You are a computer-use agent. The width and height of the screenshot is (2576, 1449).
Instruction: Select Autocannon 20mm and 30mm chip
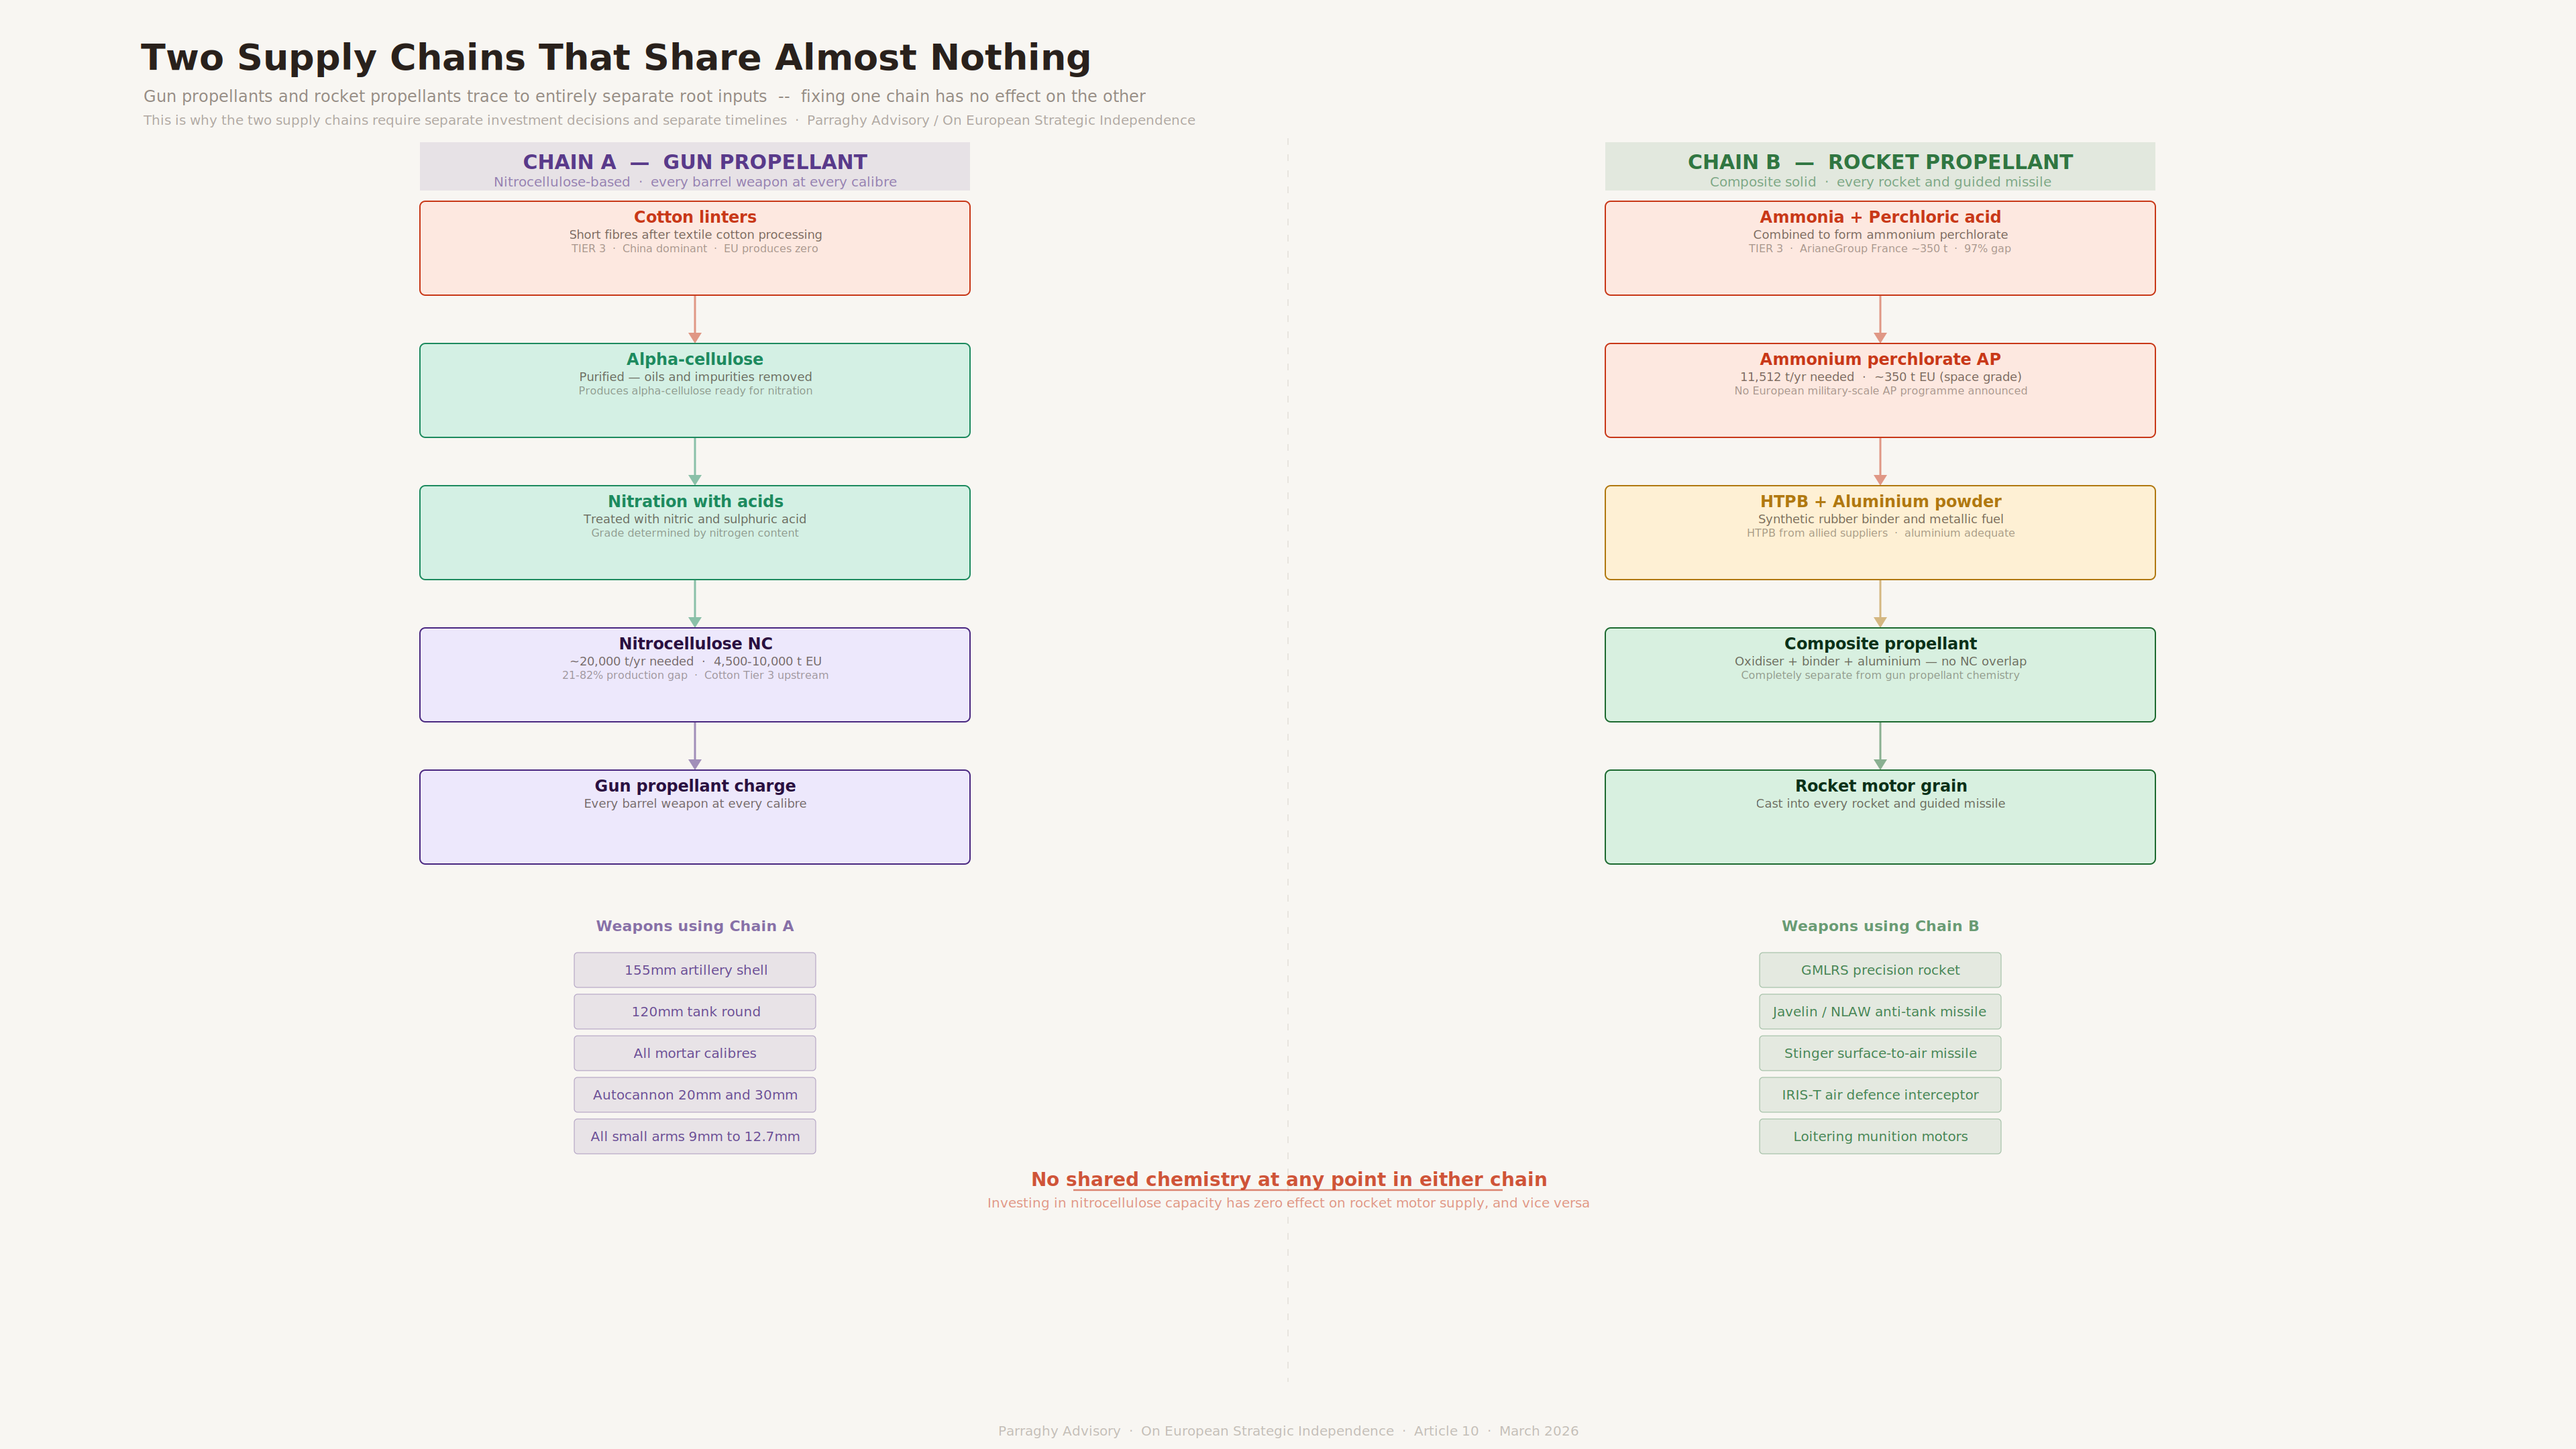pos(695,1095)
